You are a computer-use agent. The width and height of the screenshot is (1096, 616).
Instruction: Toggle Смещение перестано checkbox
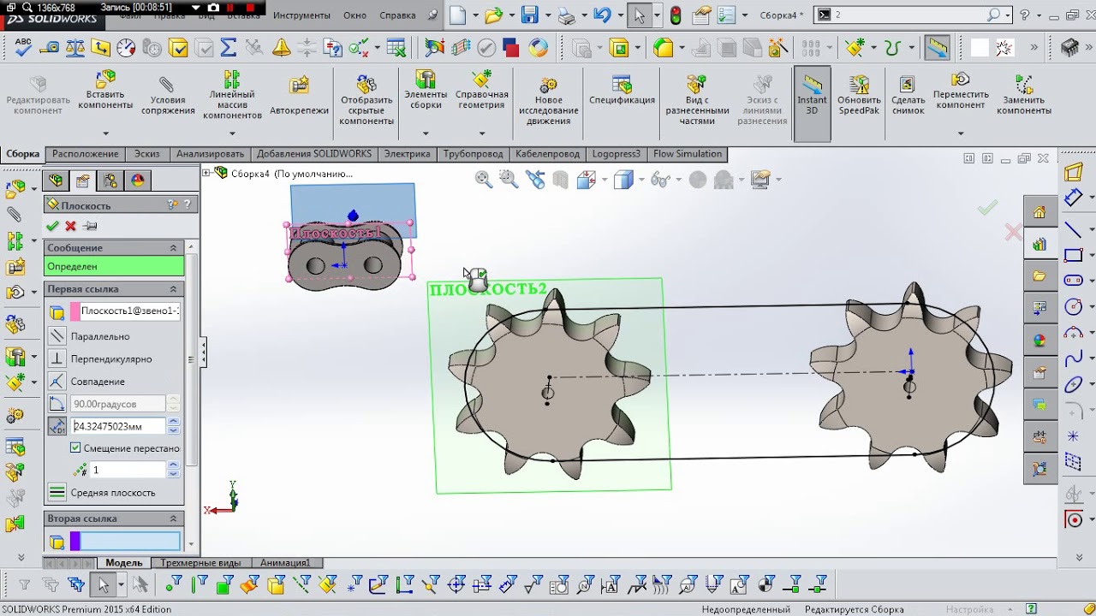coord(75,447)
